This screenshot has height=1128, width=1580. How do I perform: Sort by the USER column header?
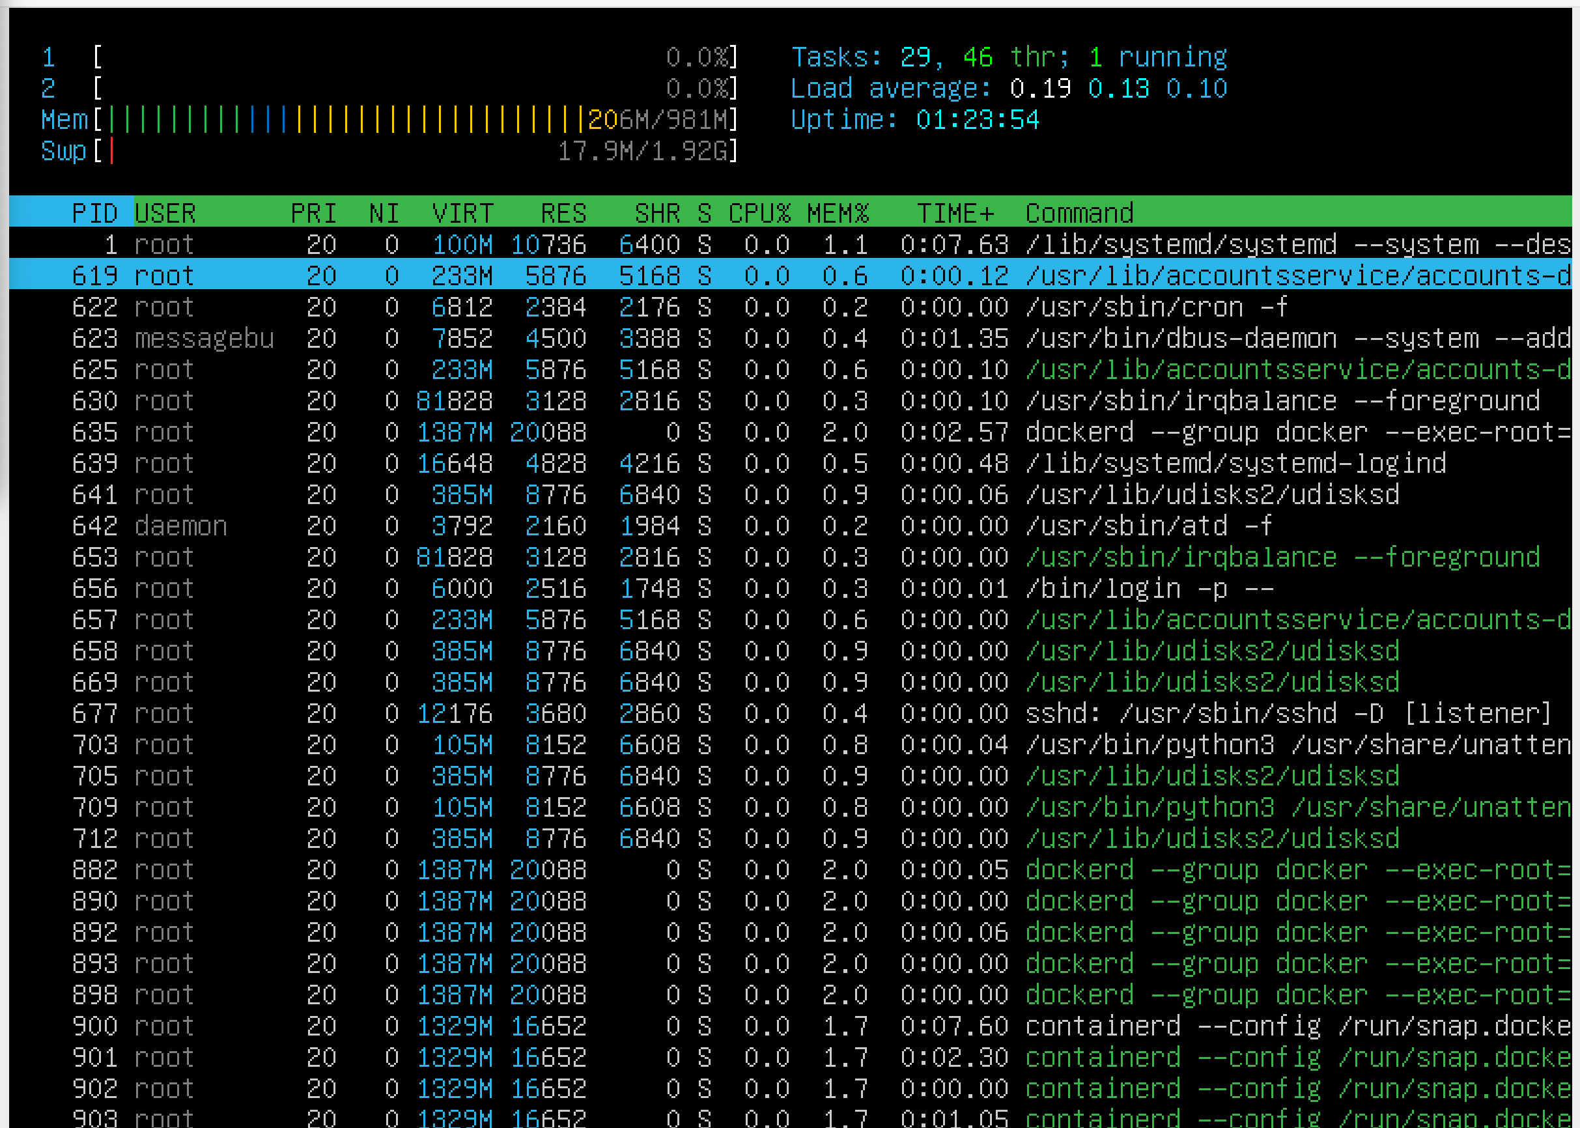165,212
